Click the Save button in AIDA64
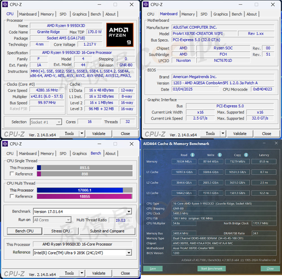 (x=153, y=269)
